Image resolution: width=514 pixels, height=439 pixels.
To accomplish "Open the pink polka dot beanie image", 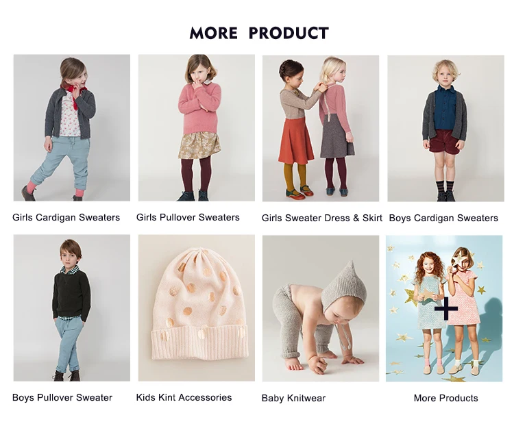I will coord(197,308).
